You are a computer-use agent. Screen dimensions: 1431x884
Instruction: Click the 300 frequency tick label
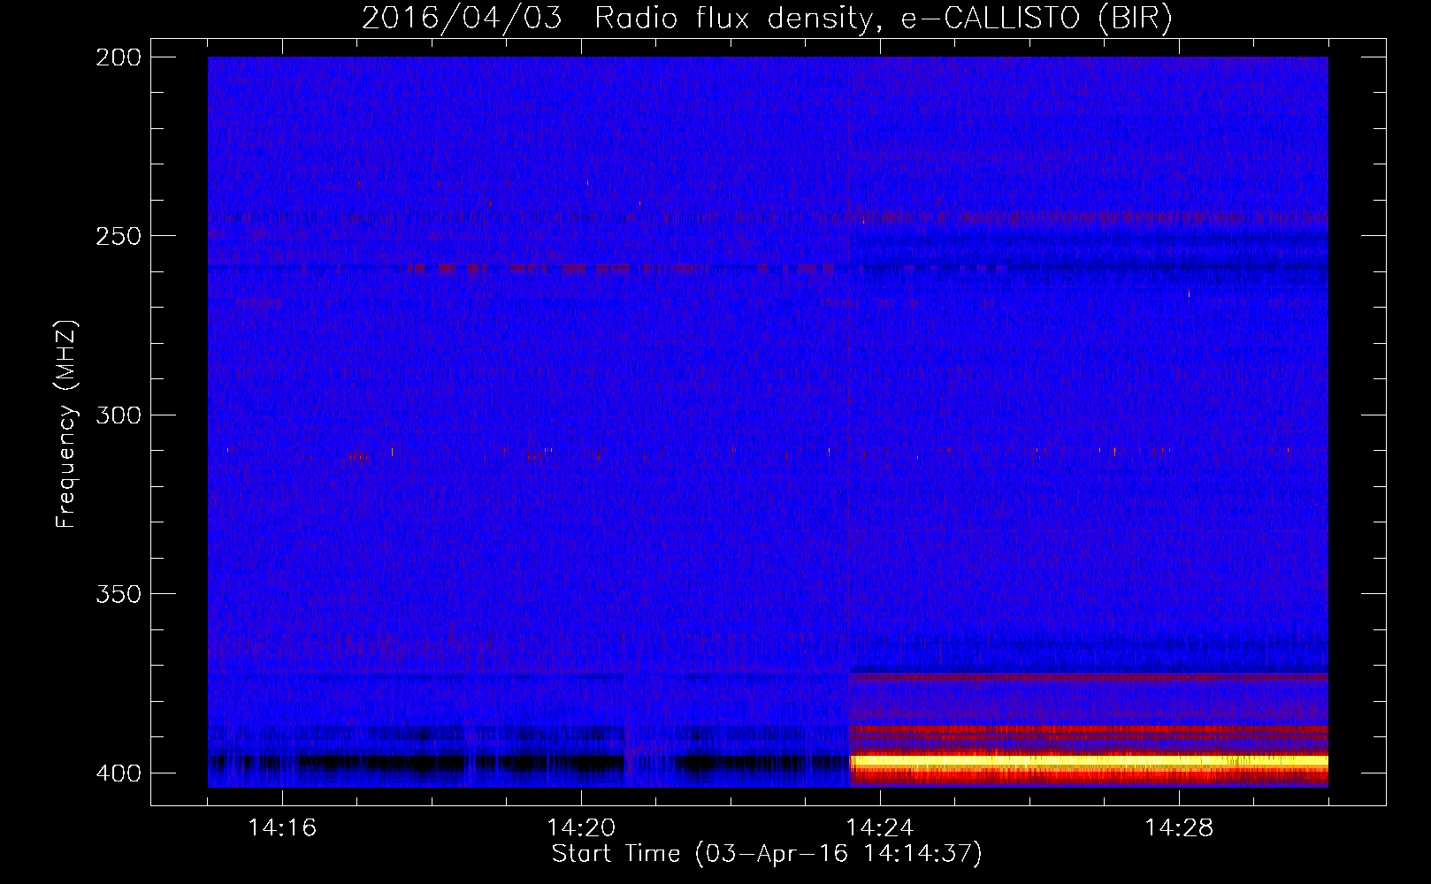[119, 415]
